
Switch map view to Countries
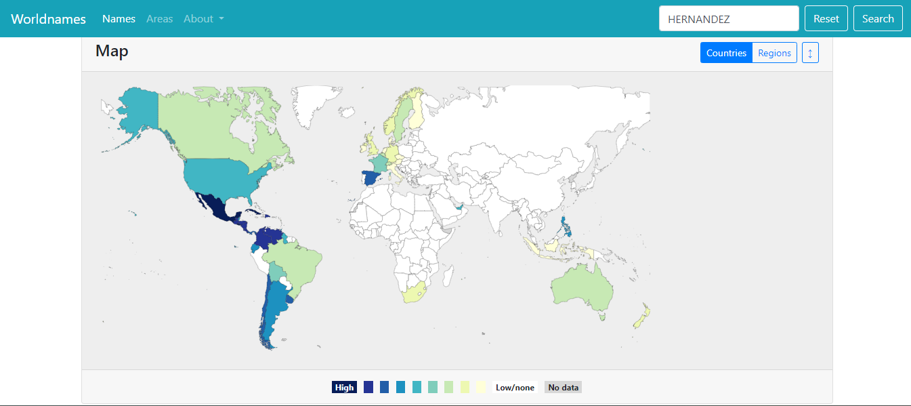(x=726, y=53)
